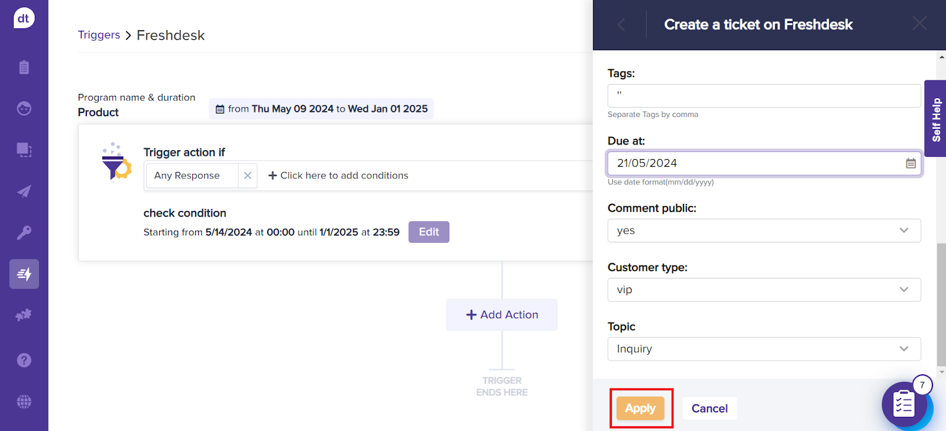The height and width of the screenshot is (431, 946).
Task: Click the Tags input field
Action: pyautogui.click(x=763, y=96)
